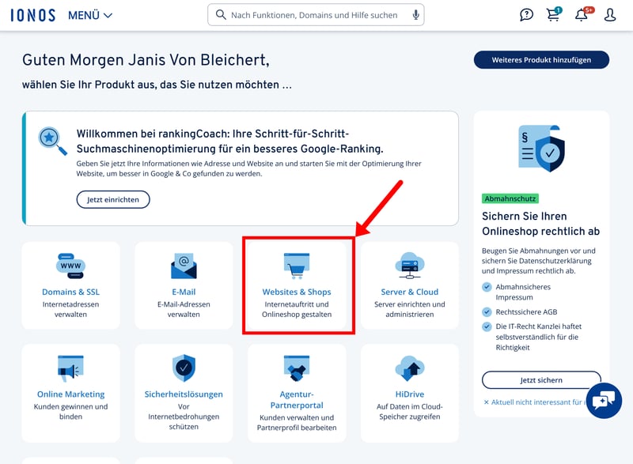Activate the microphone voice search icon

click(x=416, y=15)
